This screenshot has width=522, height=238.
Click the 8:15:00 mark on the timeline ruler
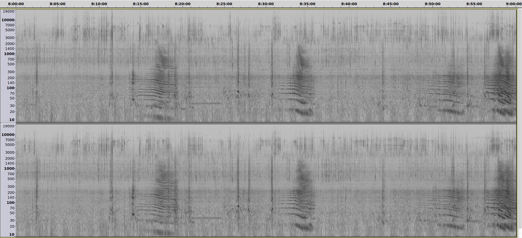tap(141, 4)
